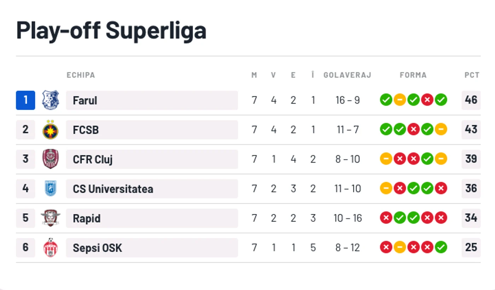The width and height of the screenshot is (495, 290).
Task: Click the FCSB club crest icon
Action: pyautogui.click(x=51, y=129)
